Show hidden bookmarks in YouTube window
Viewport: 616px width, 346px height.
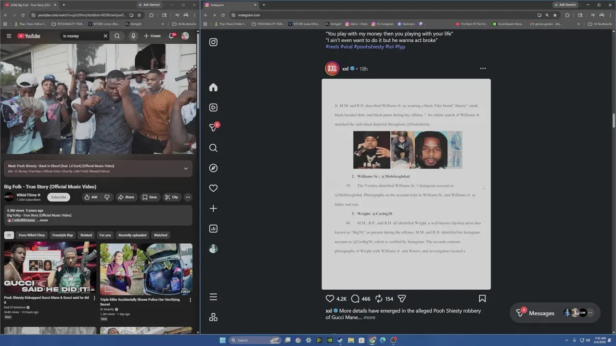tap(162, 24)
